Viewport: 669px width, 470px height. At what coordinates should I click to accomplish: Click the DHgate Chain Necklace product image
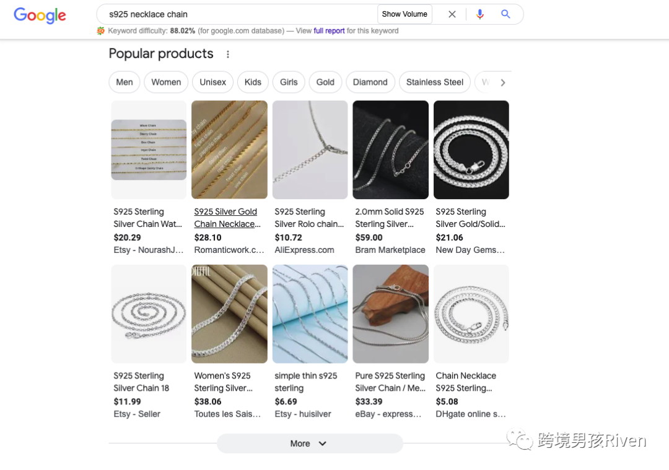point(471,314)
